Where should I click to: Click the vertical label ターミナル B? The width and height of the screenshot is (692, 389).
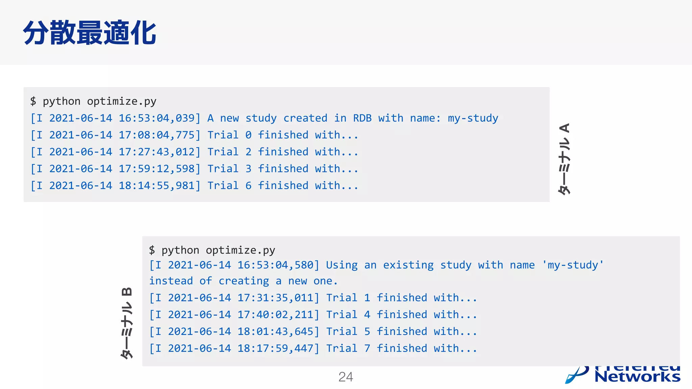pyautogui.click(x=127, y=323)
